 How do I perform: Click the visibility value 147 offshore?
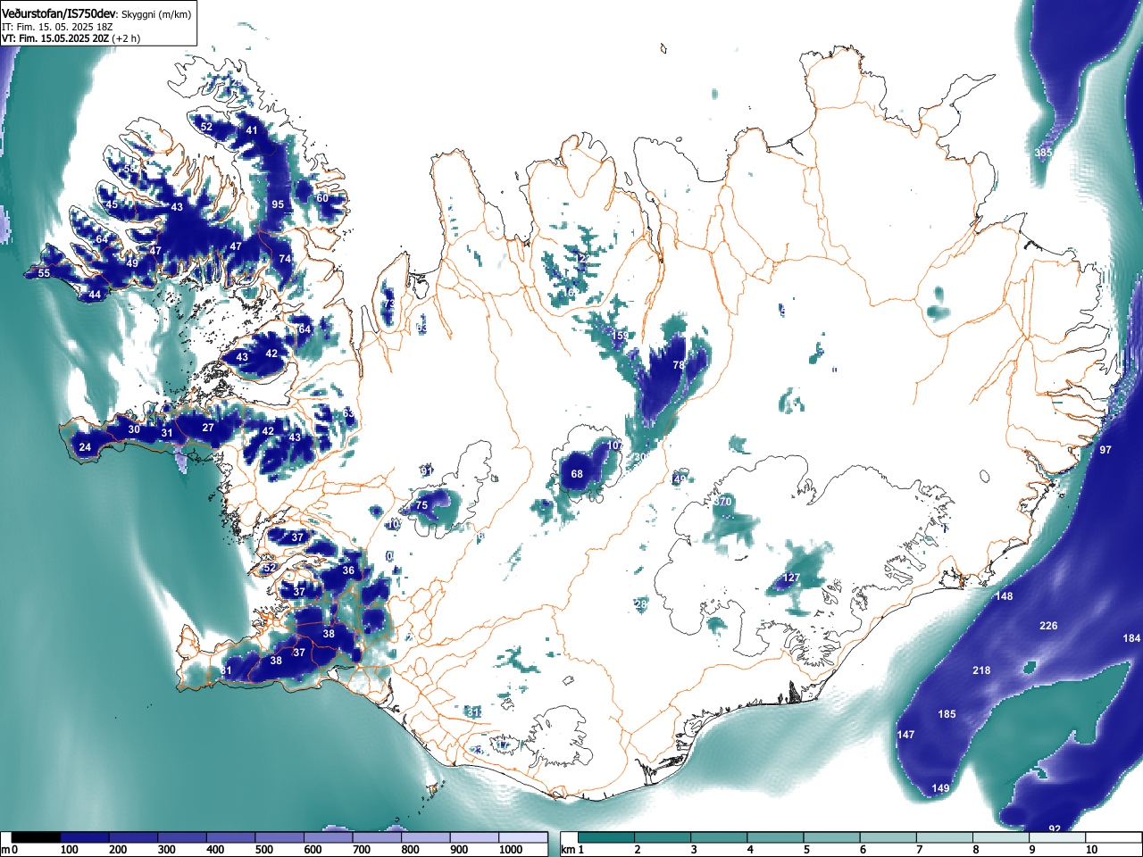point(905,735)
